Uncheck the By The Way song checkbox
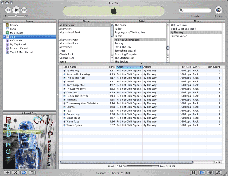This screenshot has width=228, height=176. (64, 70)
